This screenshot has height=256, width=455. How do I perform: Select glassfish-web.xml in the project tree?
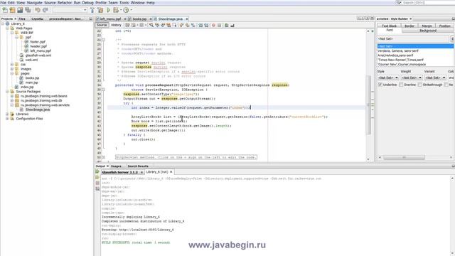click(x=38, y=55)
